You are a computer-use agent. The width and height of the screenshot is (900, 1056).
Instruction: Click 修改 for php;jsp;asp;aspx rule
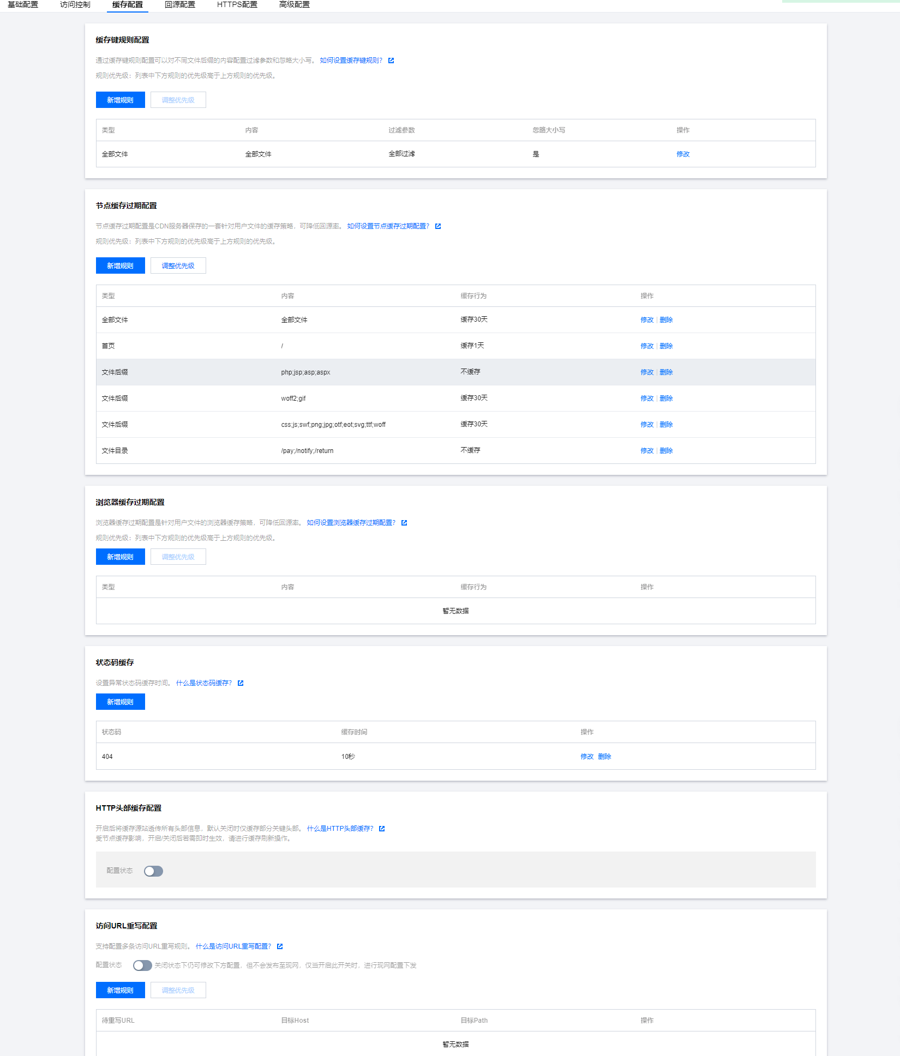coord(647,372)
